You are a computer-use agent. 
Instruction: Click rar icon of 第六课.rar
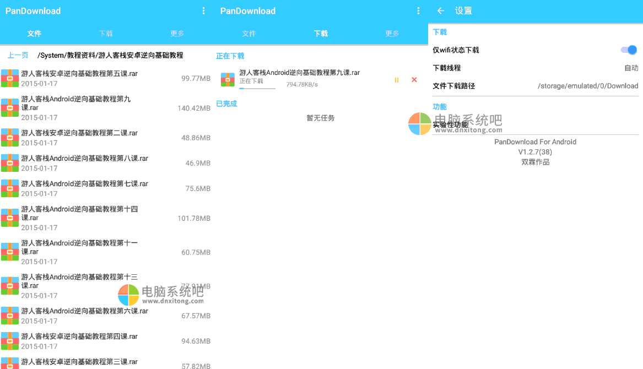point(10,316)
